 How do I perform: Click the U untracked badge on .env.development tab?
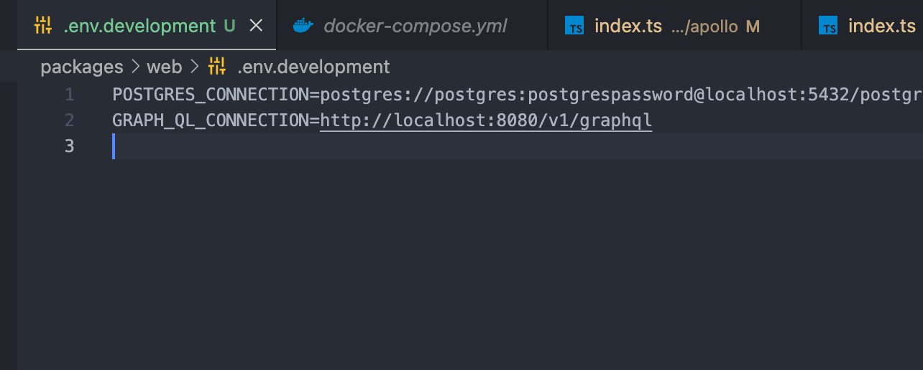tap(229, 27)
